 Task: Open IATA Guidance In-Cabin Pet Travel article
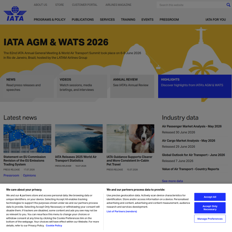[129, 160]
